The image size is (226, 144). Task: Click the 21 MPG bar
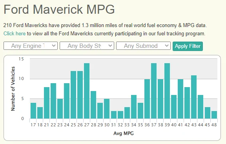coord(47,103)
